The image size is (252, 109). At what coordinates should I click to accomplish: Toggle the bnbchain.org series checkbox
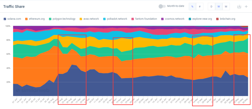[217, 19]
